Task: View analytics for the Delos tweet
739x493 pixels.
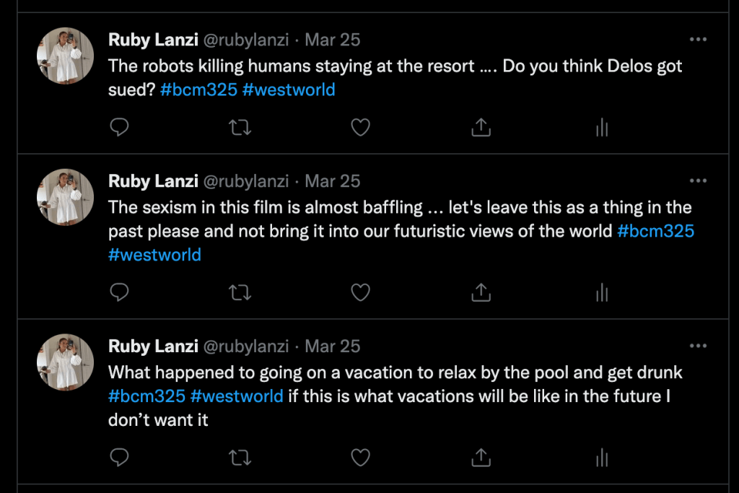Action: tap(601, 128)
